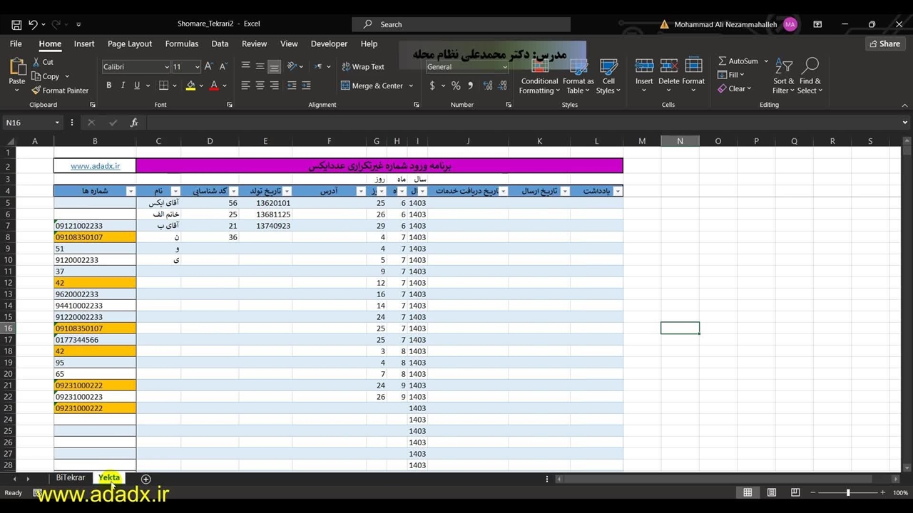913x513 pixels.
Task: Toggle Italic formatting
Action: click(123, 85)
